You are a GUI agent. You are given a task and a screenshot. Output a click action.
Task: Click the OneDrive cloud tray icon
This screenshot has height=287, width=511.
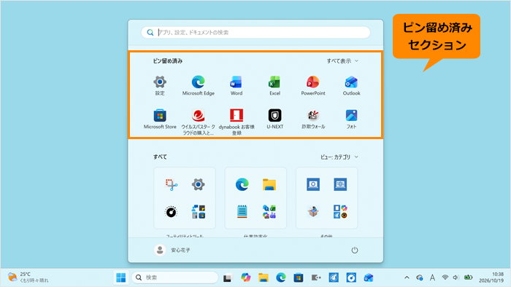(x=420, y=278)
